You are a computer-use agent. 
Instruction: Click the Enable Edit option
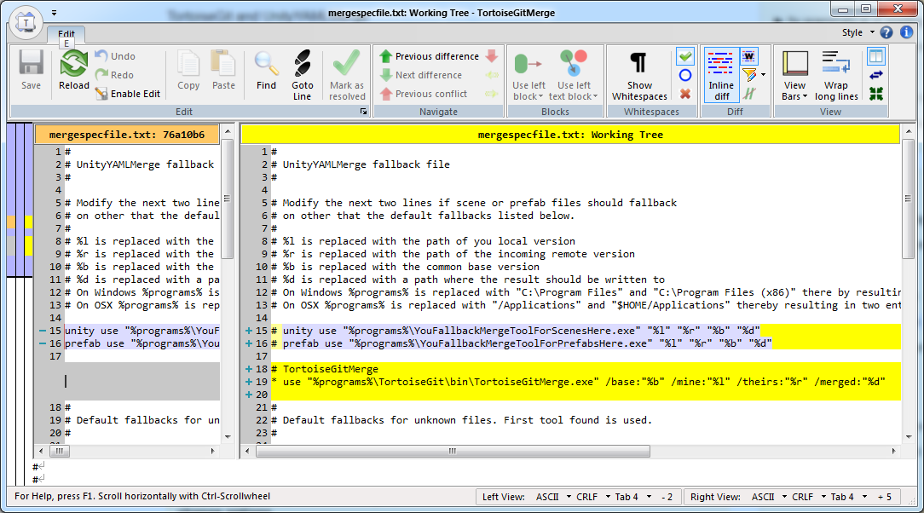point(128,94)
